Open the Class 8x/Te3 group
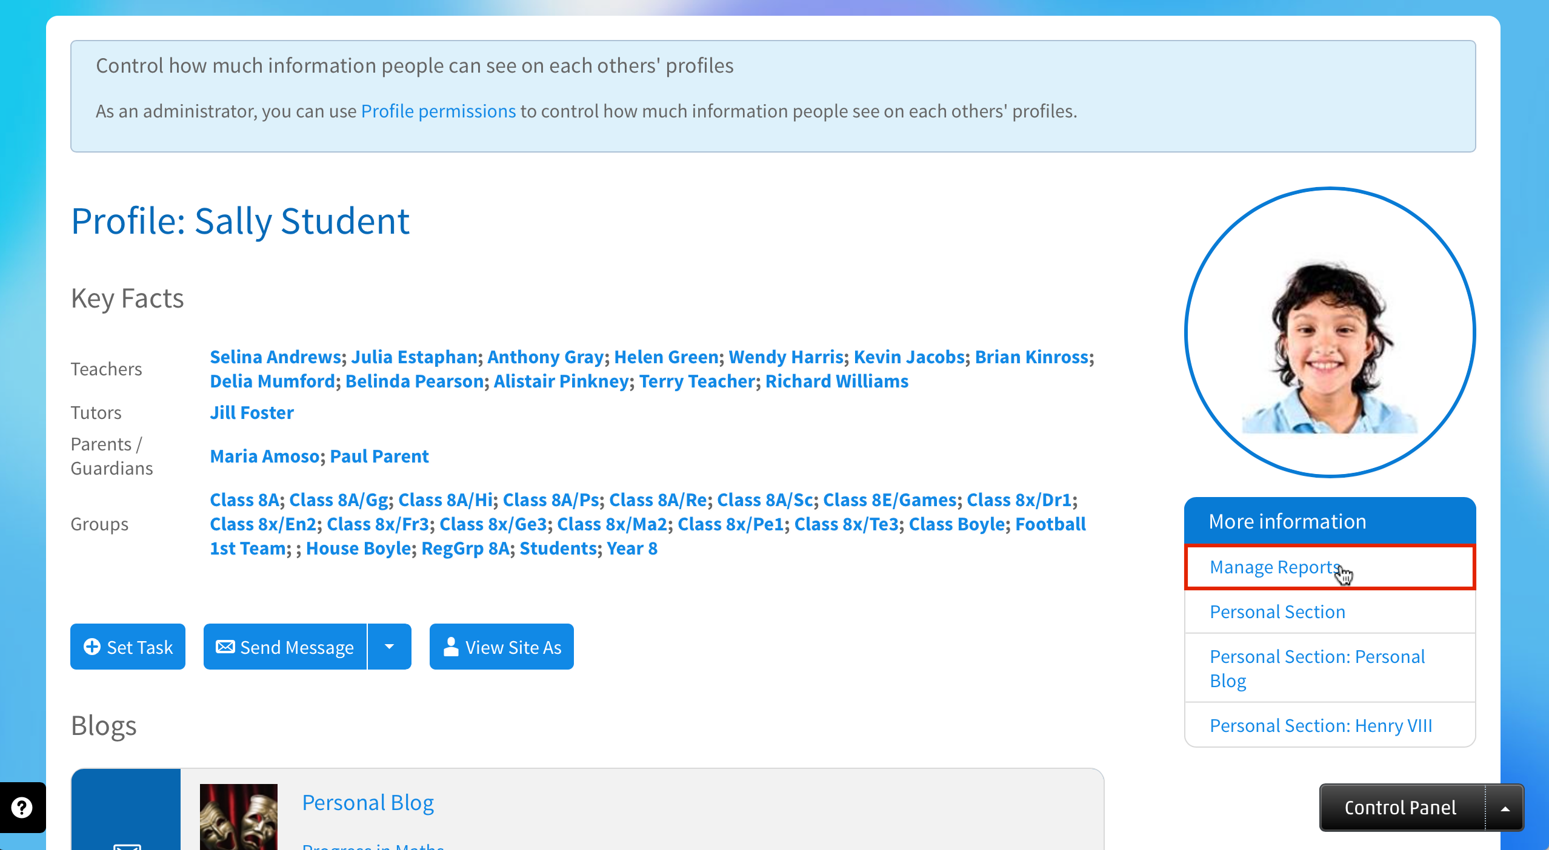This screenshot has height=850, width=1549. [847, 524]
